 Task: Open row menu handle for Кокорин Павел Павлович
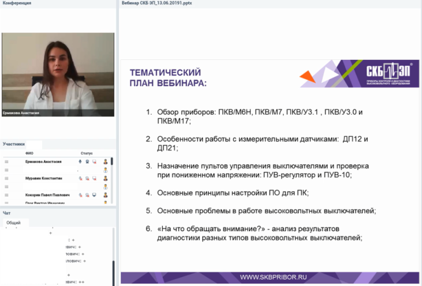point(7,195)
